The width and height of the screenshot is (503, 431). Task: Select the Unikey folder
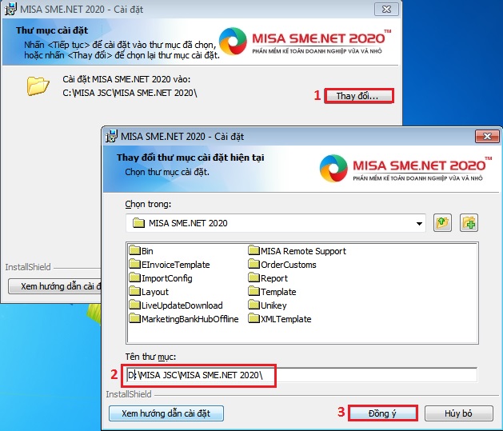coord(268,305)
